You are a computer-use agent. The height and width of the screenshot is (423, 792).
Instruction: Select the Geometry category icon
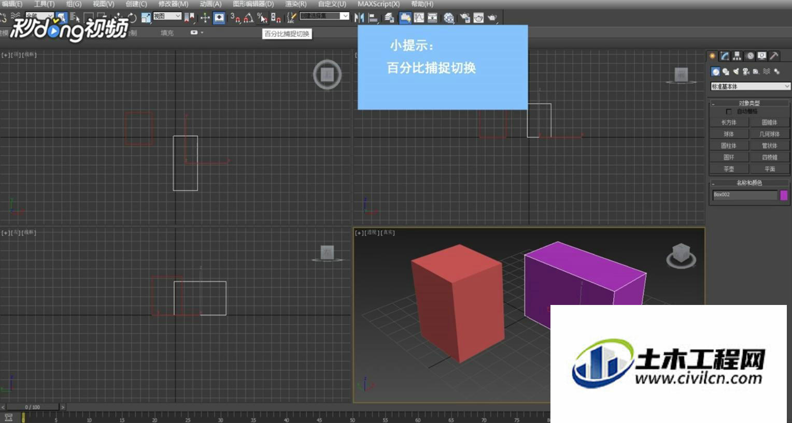(x=716, y=71)
